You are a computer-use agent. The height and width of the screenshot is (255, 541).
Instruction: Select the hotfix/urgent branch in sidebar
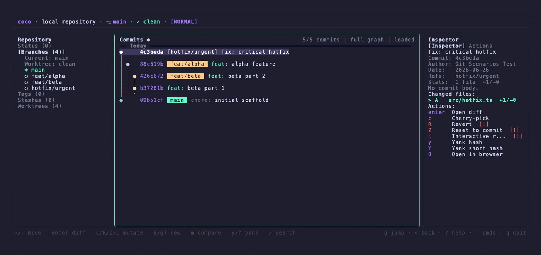pyautogui.click(x=53, y=88)
